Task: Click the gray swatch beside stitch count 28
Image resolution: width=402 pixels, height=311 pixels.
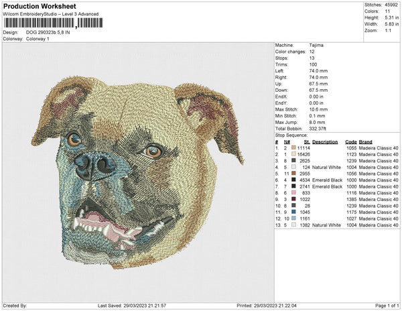Action: coord(293,206)
